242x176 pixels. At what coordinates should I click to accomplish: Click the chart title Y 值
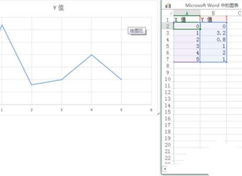tap(59, 8)
